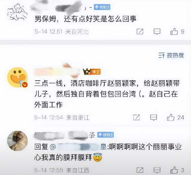Viewport: 191px width, 175px height.
Task: Open the mentioned user ending in 皇
Action: 78,147
